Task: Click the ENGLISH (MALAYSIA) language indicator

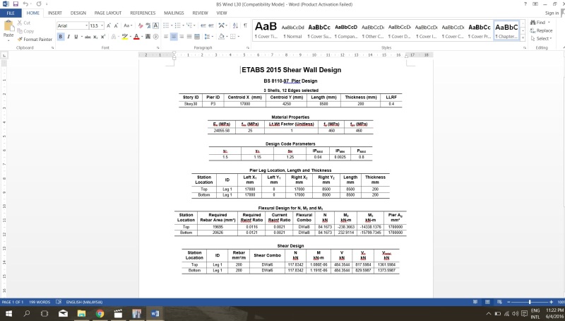Action: point(84,302)
